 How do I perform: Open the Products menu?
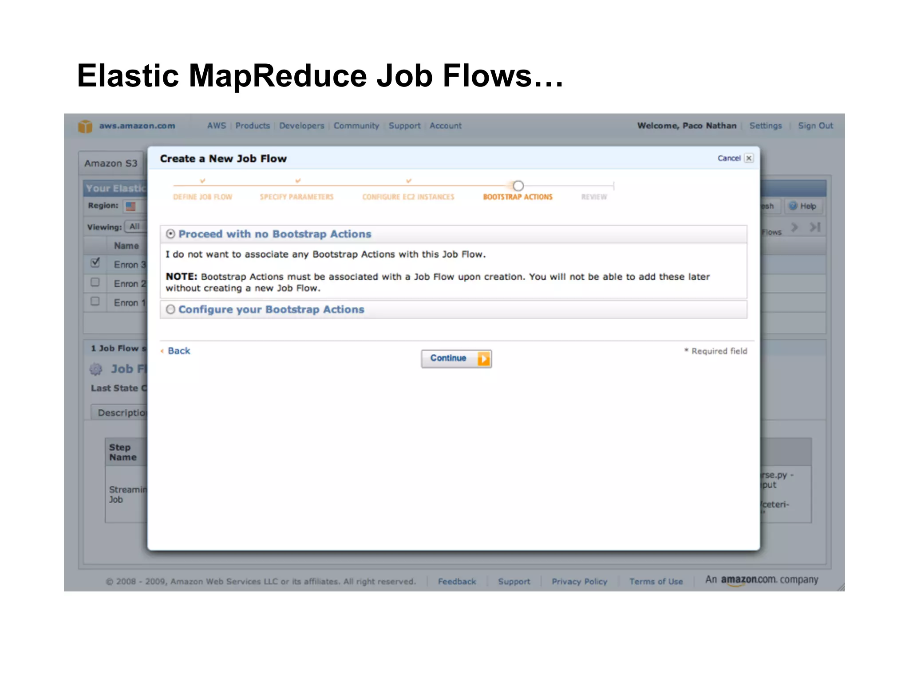[x=253, y=126]
